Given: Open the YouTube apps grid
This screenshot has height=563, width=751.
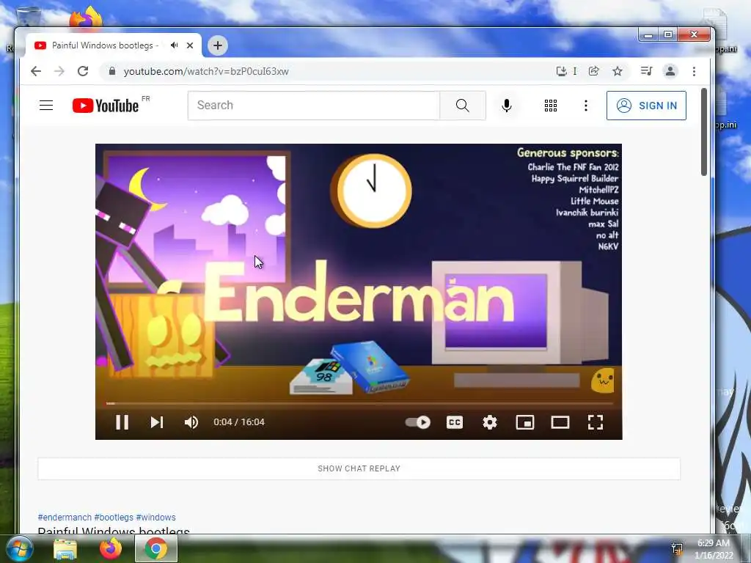Looking at the screenshot, I should pyautogui.click(x=551, y=106).
